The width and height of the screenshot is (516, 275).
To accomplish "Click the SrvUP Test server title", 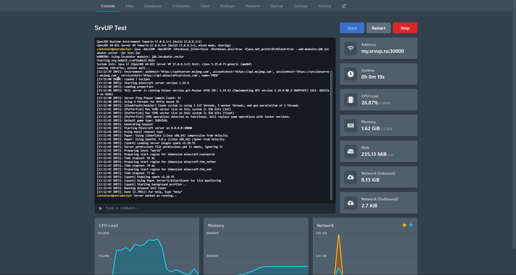I will [x=111, y=28].
